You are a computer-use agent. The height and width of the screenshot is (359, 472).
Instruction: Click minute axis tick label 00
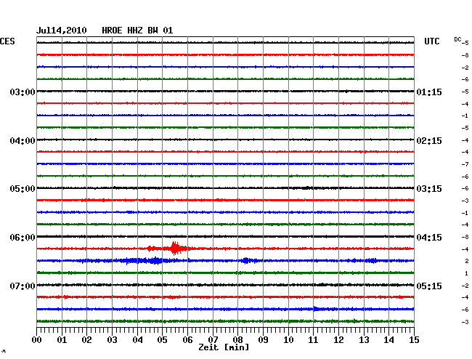point(37,340)
